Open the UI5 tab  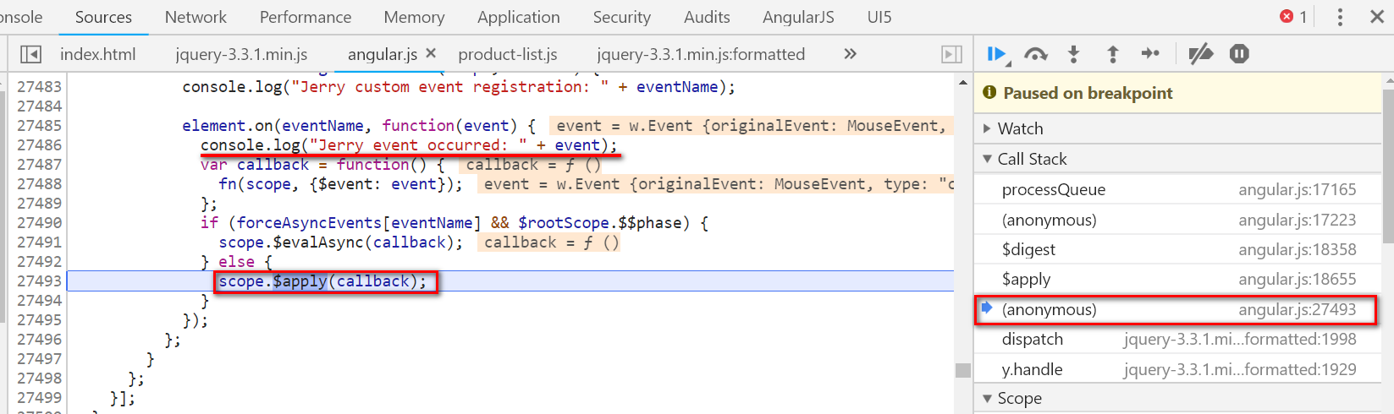click(879, 17)
